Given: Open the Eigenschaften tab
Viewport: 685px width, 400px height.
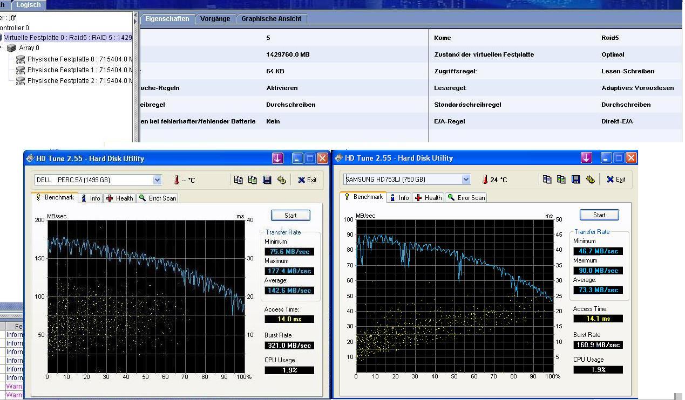Looking at the screenshot, I should (167, 19).
